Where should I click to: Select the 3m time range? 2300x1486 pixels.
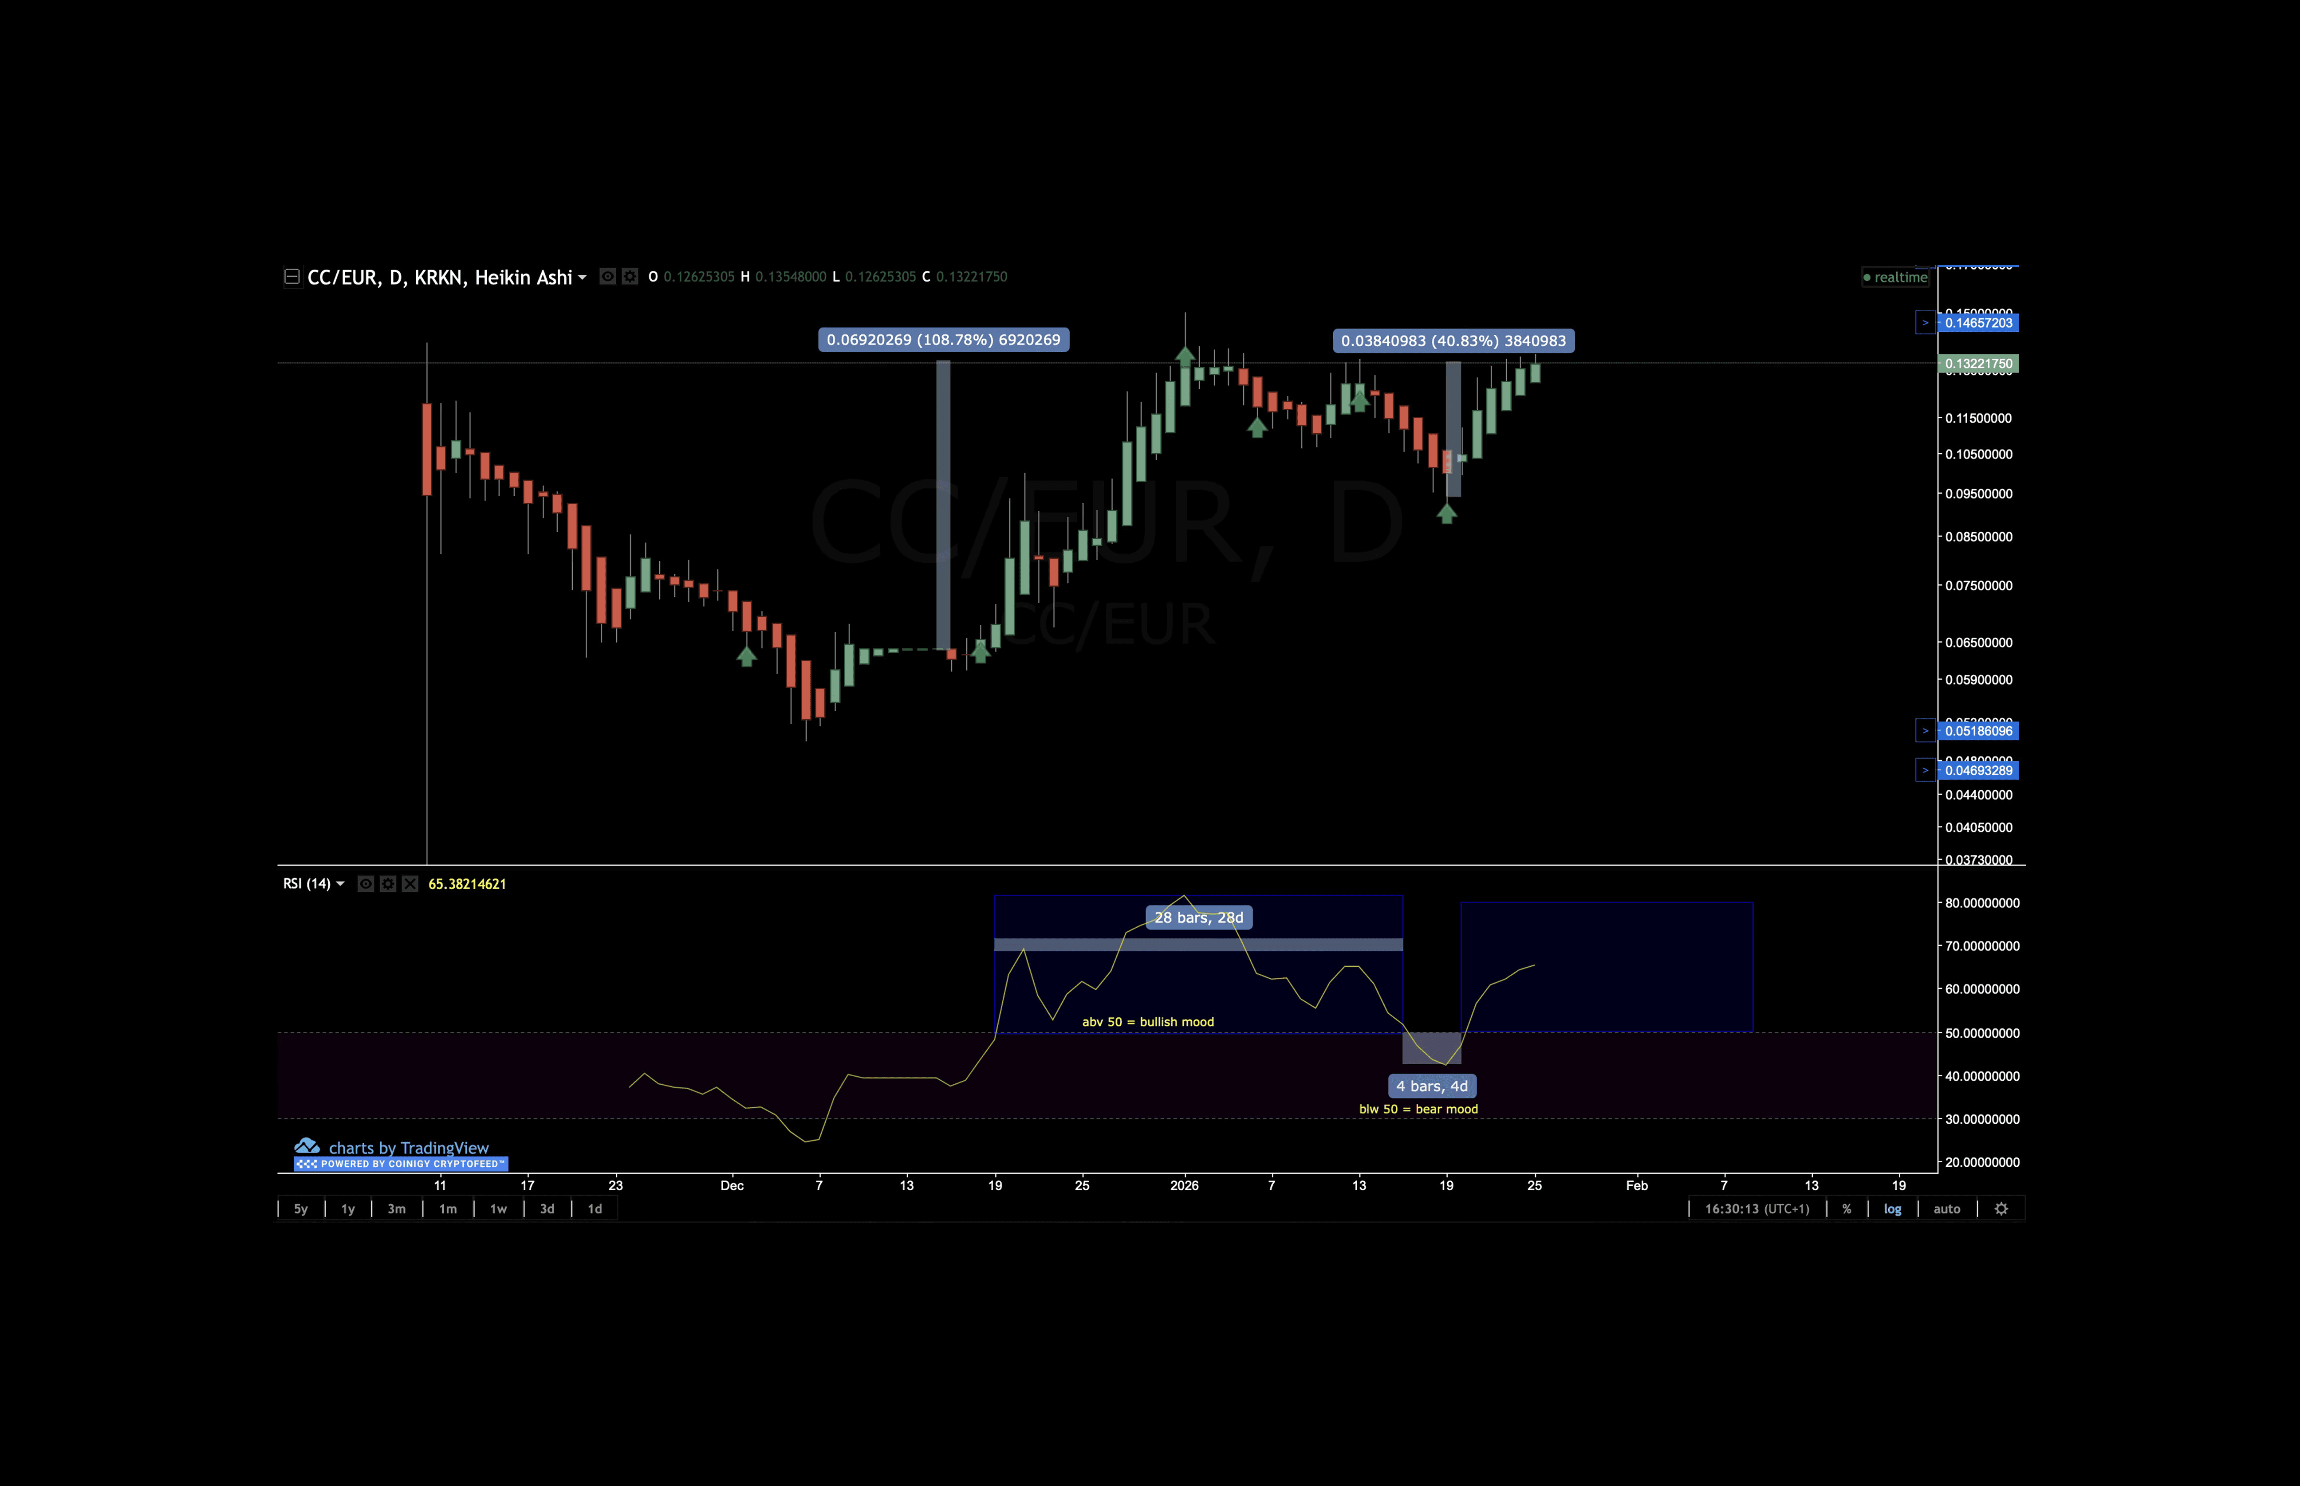(x=397, y=1209)
